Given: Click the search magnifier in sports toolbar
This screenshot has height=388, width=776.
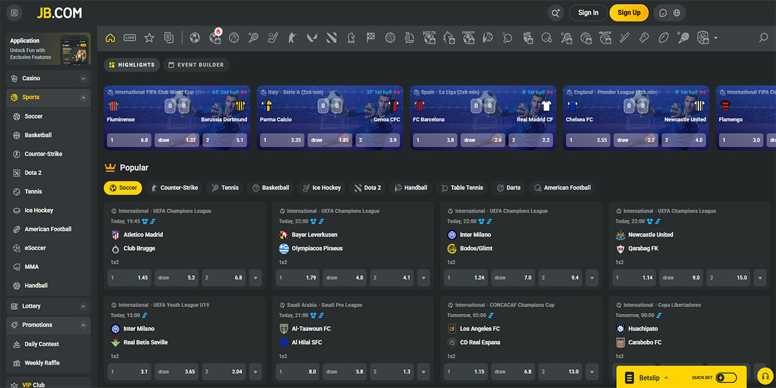Looking at the screenshot, I should tap(763, 38).
